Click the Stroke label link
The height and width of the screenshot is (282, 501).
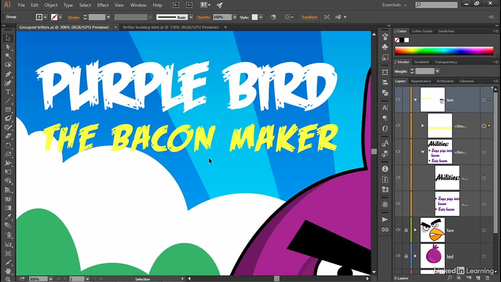[74, 17]
